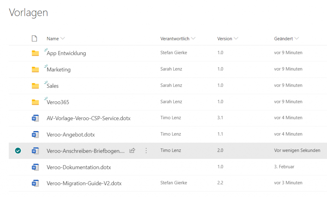
Task: Share the selected Veroo-Anschreiben-Briefbogen file
Action: [x=132, y=150]
